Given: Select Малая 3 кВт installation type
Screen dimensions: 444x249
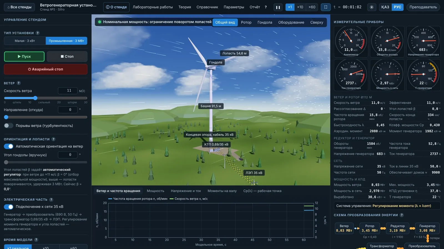Looking at the screenshot, I should (x=25, y=41).
